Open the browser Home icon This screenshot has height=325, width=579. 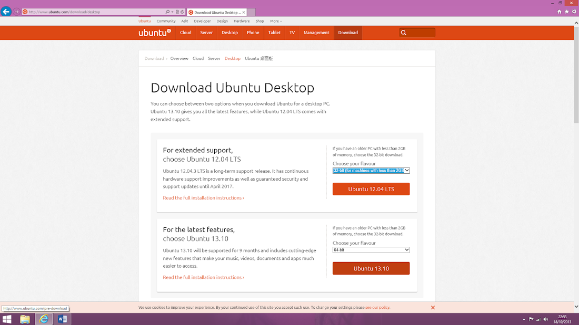click(x=560, y=12)
